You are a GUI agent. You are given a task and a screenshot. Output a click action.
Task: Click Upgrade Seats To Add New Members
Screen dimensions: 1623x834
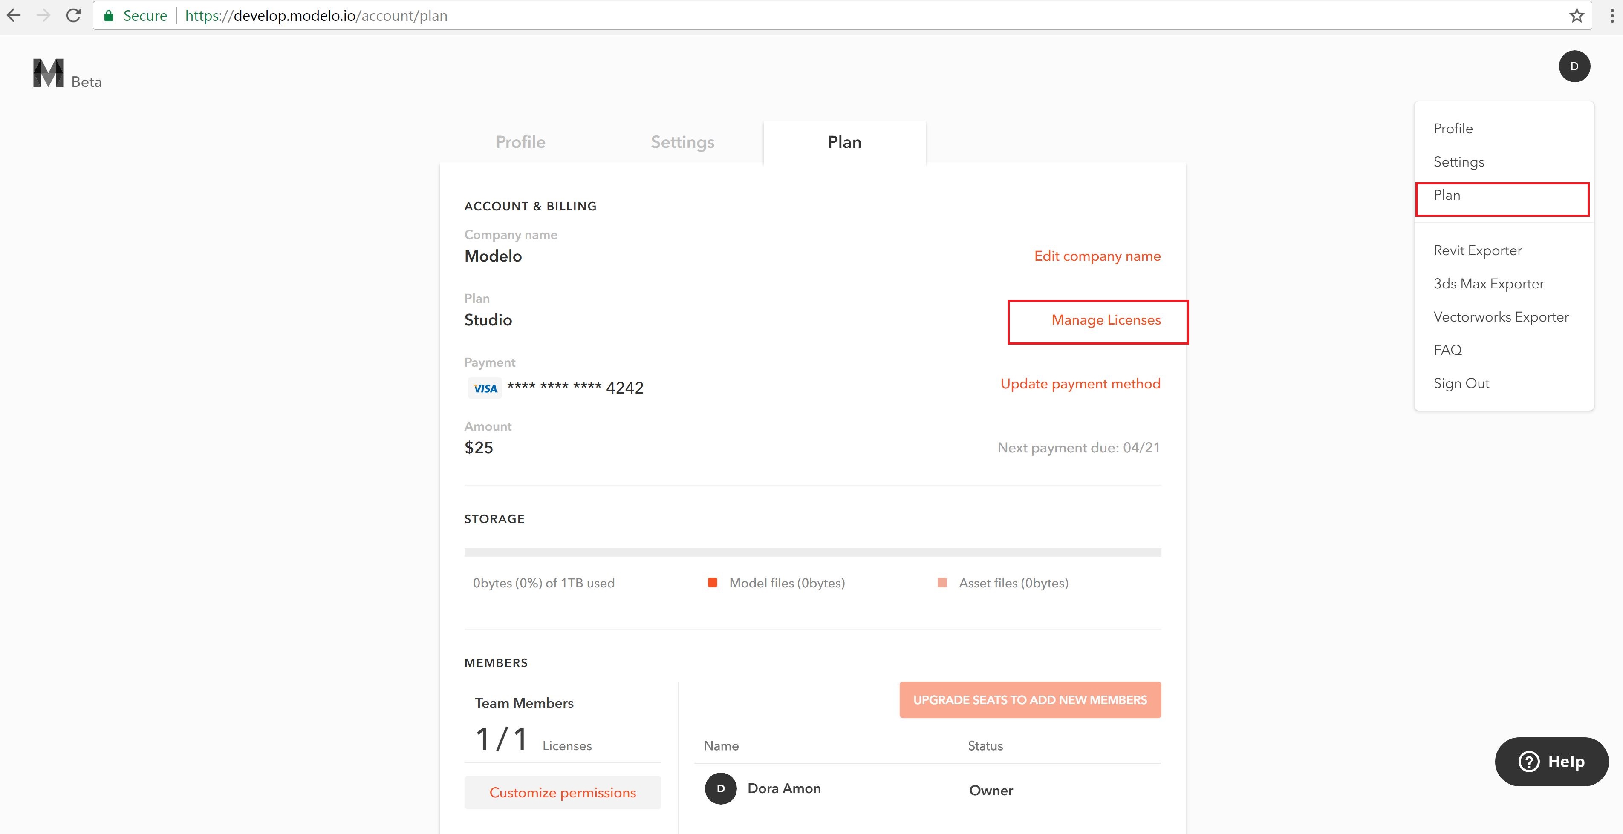(1030, 699)
